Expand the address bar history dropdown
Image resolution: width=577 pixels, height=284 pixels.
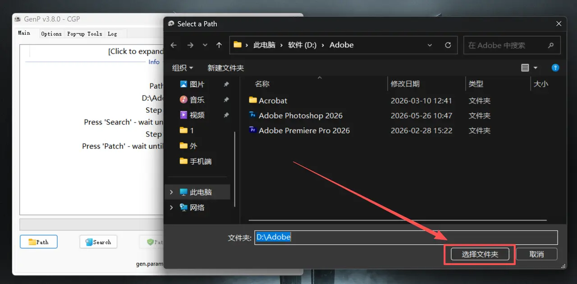coord(430,45)
